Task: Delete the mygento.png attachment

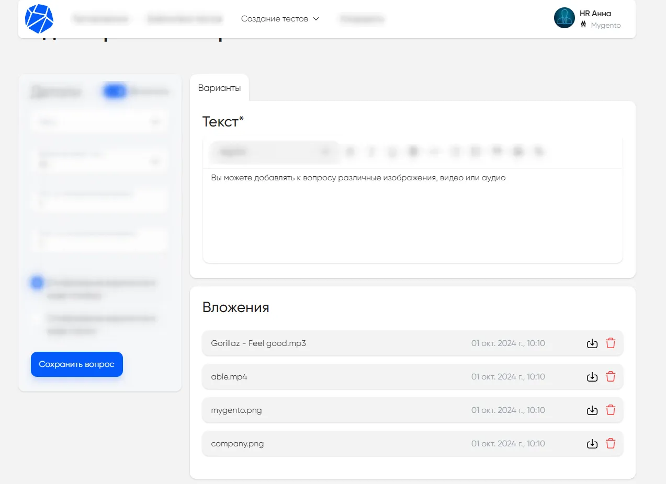Action: (x=611, y=410)
